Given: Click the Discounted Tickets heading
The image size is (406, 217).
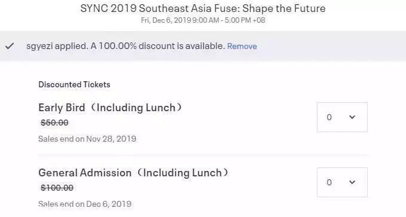Looking at the screenshot, I should pyautogui.click(x=74, y=84).
